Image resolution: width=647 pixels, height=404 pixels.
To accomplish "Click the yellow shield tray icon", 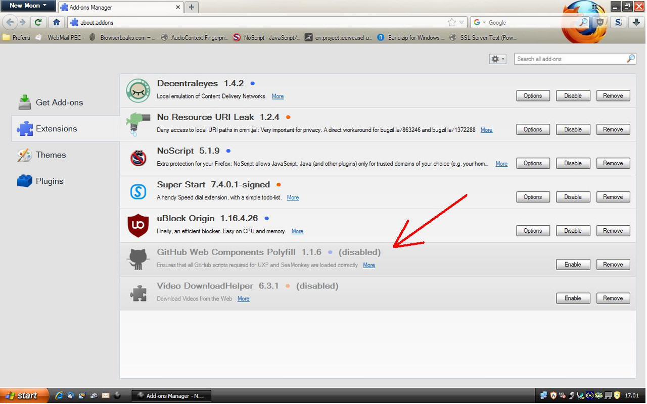I will pos(617,395).
